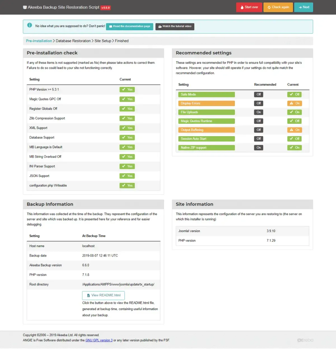This screenshot has height=349, width=336.
Task: Click the Check again button
Action: tap(278, 7)
